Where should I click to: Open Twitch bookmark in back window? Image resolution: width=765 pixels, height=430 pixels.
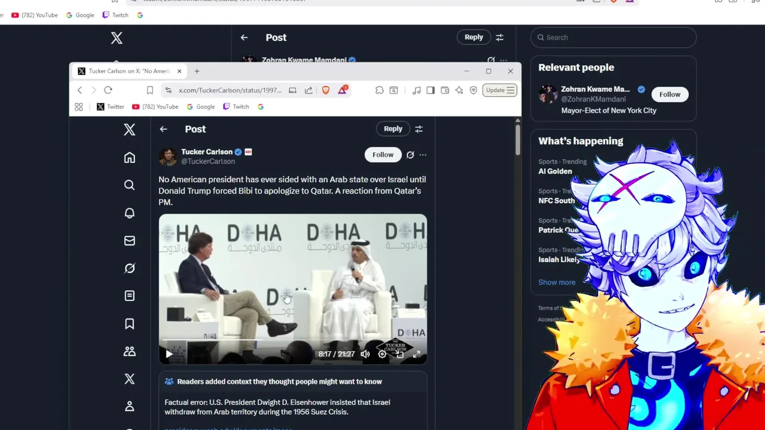[x=115, y=15]
